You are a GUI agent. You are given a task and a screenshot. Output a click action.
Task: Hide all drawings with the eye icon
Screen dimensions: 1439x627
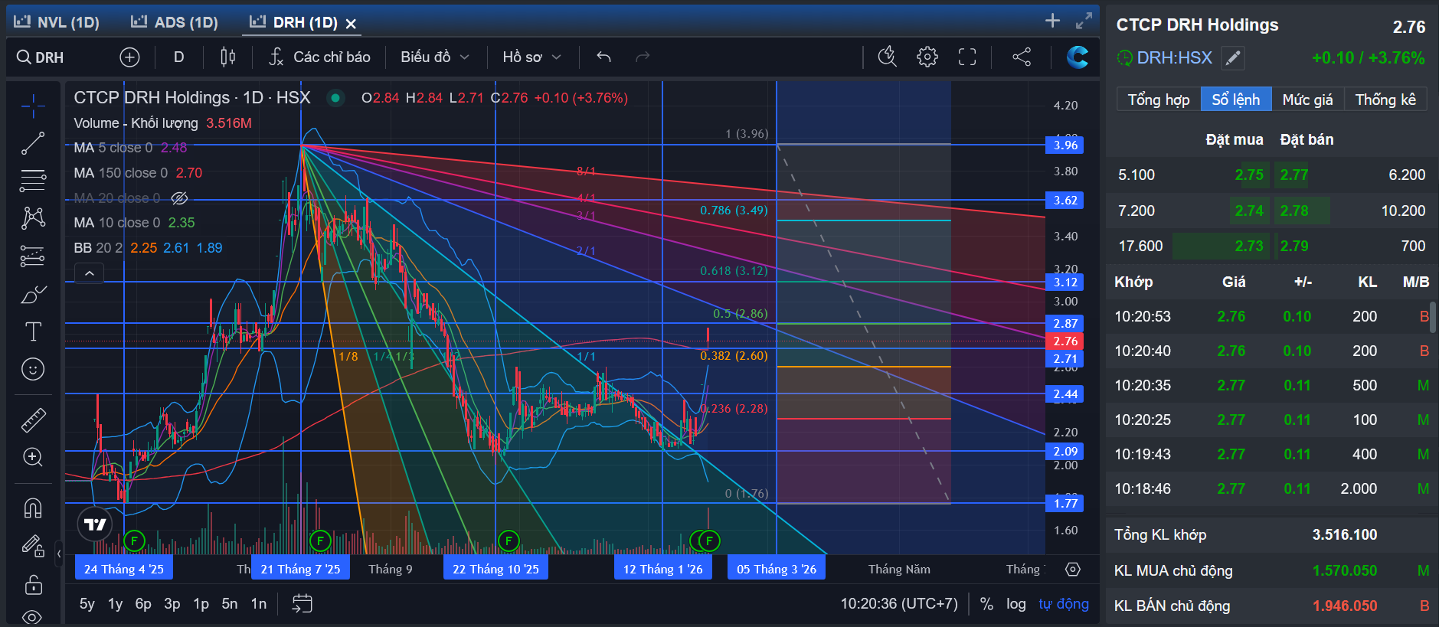pyautogui.click(x=32, y=616)
